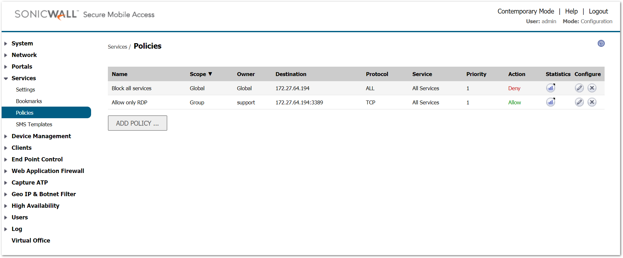Image resolution: width=623 pixels, height=258 pixels.
Task: Open statistics for Block all services policy
Action: [551, 88]
